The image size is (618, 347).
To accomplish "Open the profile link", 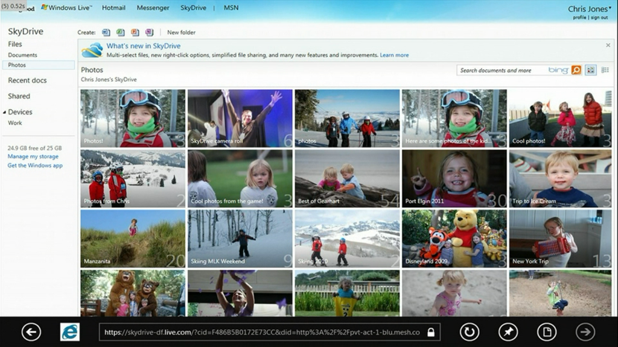I will [579, 17].
